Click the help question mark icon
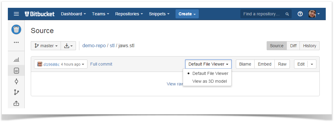336x123 pixels. click(x=300, y=14)
